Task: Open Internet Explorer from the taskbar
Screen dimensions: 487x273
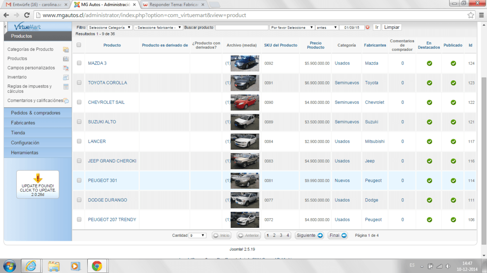Action: tap(31, 266)
